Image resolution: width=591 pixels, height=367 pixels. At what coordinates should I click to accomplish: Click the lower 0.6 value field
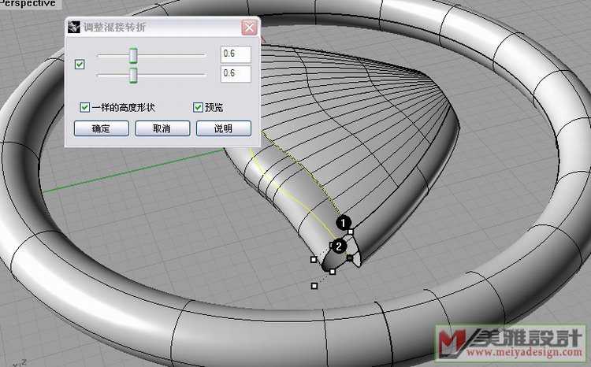[x=236, y=74]
